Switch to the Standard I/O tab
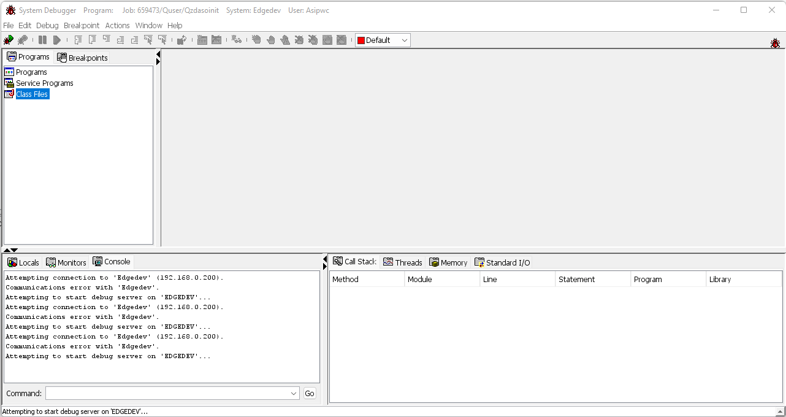The width and height of the screenshot is (786, 417). (502, 262)
